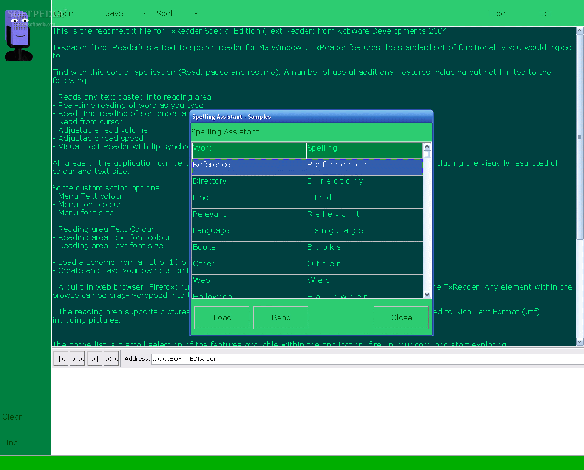Click the 'Menu font size' line
The image size is (584, 470).
[x=83, y=213]
